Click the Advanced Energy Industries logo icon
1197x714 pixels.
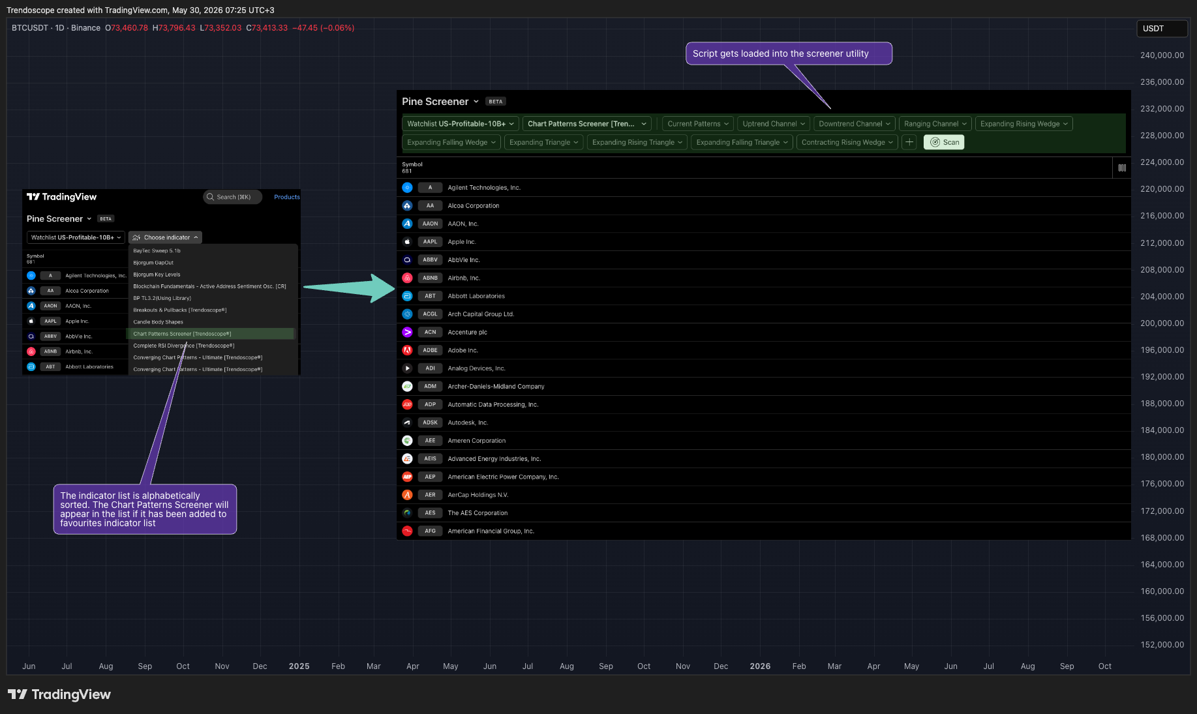pos(407,459)
